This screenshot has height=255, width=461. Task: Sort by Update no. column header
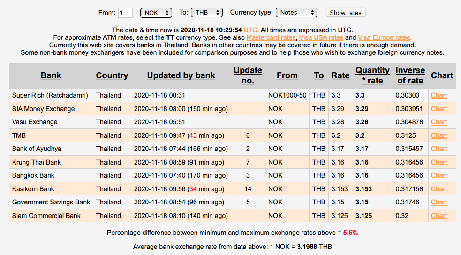[248, 75]
